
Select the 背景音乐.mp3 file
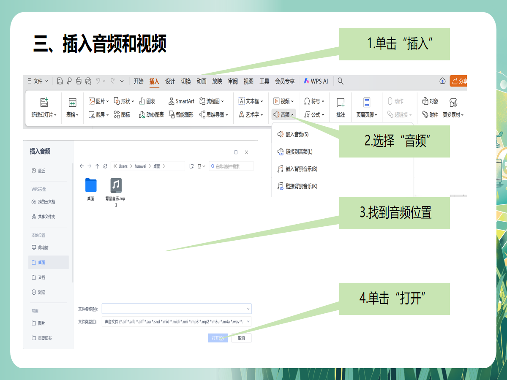pos(116,186)
